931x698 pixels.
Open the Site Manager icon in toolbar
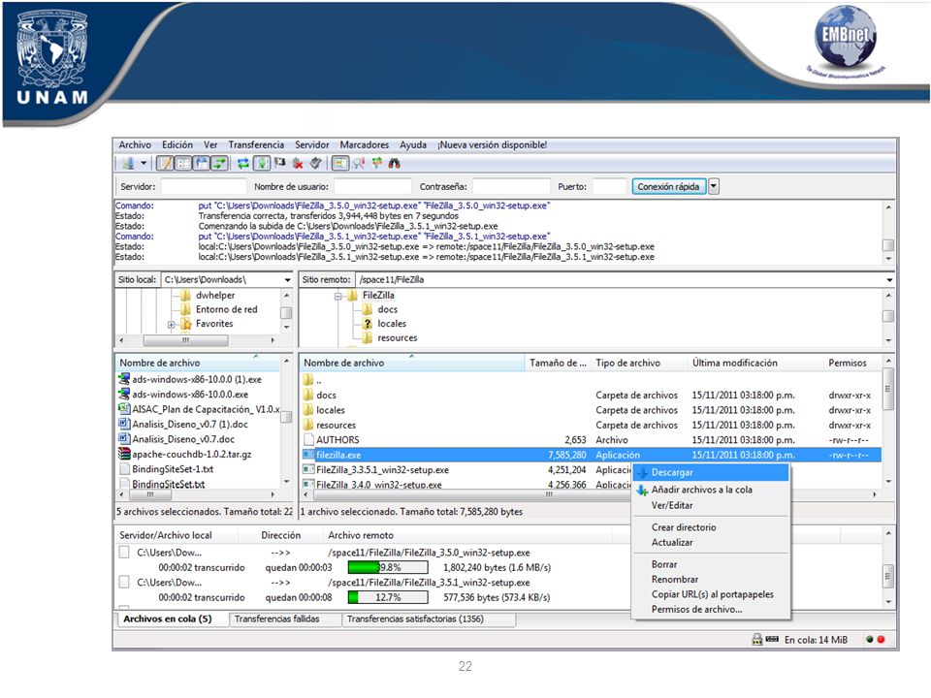click(x=128, y=163)
